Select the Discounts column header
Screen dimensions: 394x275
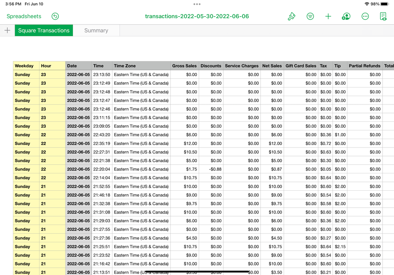[x=211, y=66]
